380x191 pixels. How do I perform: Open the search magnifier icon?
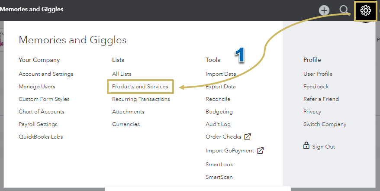[x=344, y=10]
